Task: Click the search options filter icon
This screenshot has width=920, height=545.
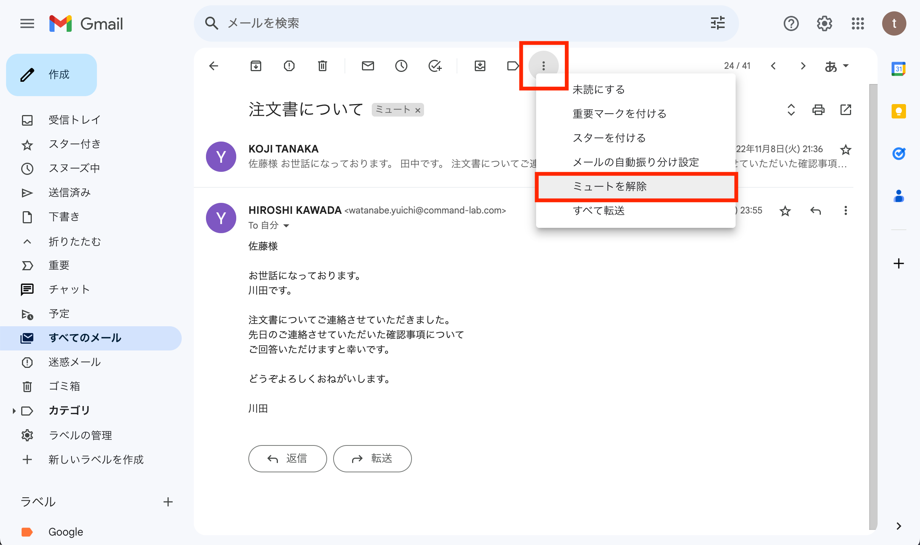Action: click(717, 23)
